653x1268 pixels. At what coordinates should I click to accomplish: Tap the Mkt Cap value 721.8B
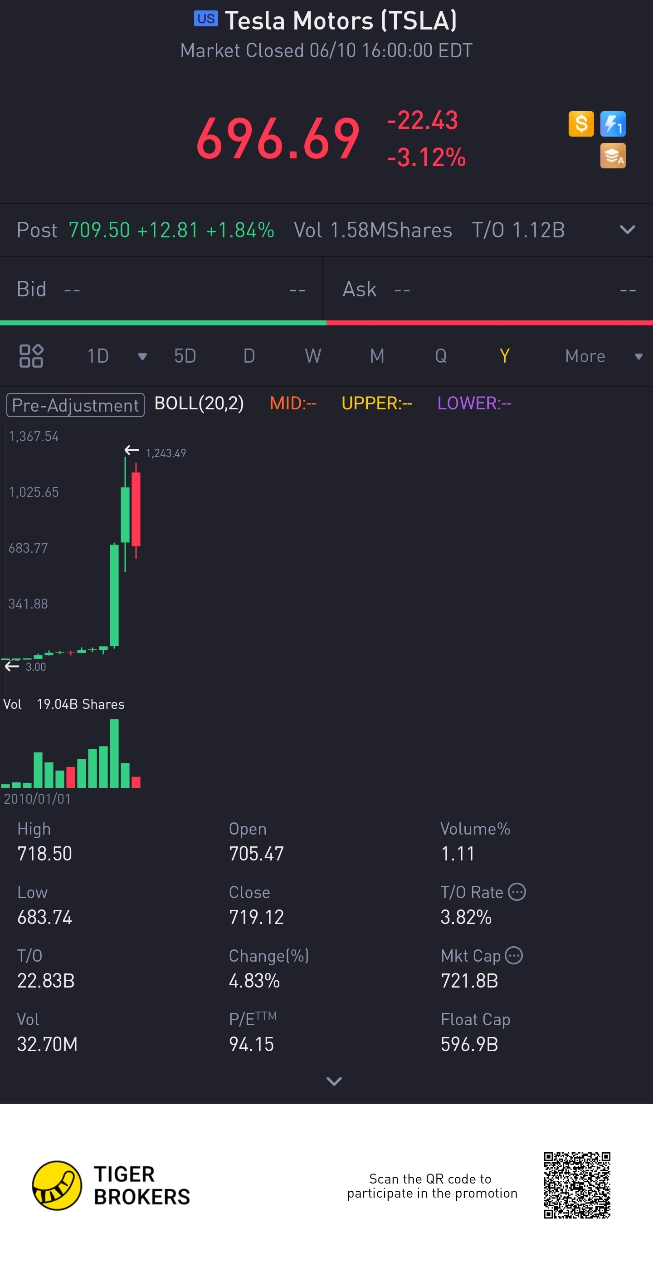470,981
